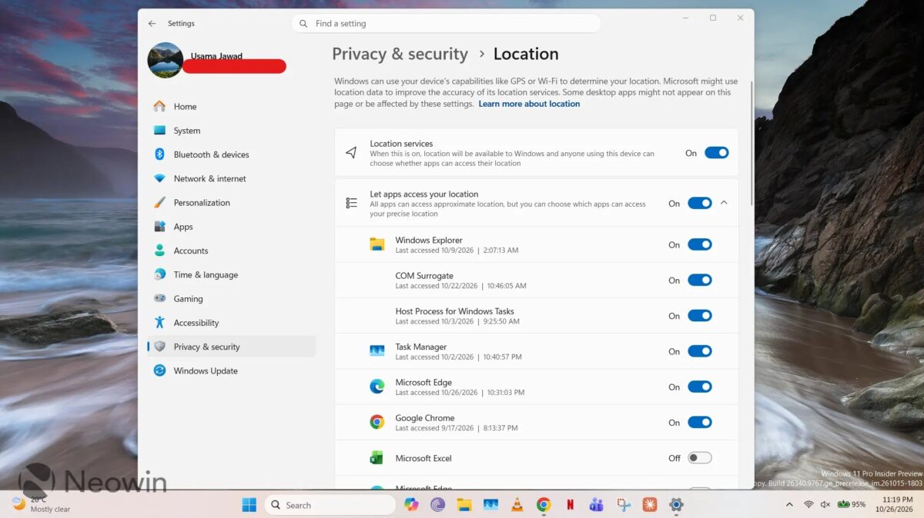
Task: Show hidden icons in system tray
Action: (x=789, y=505)
